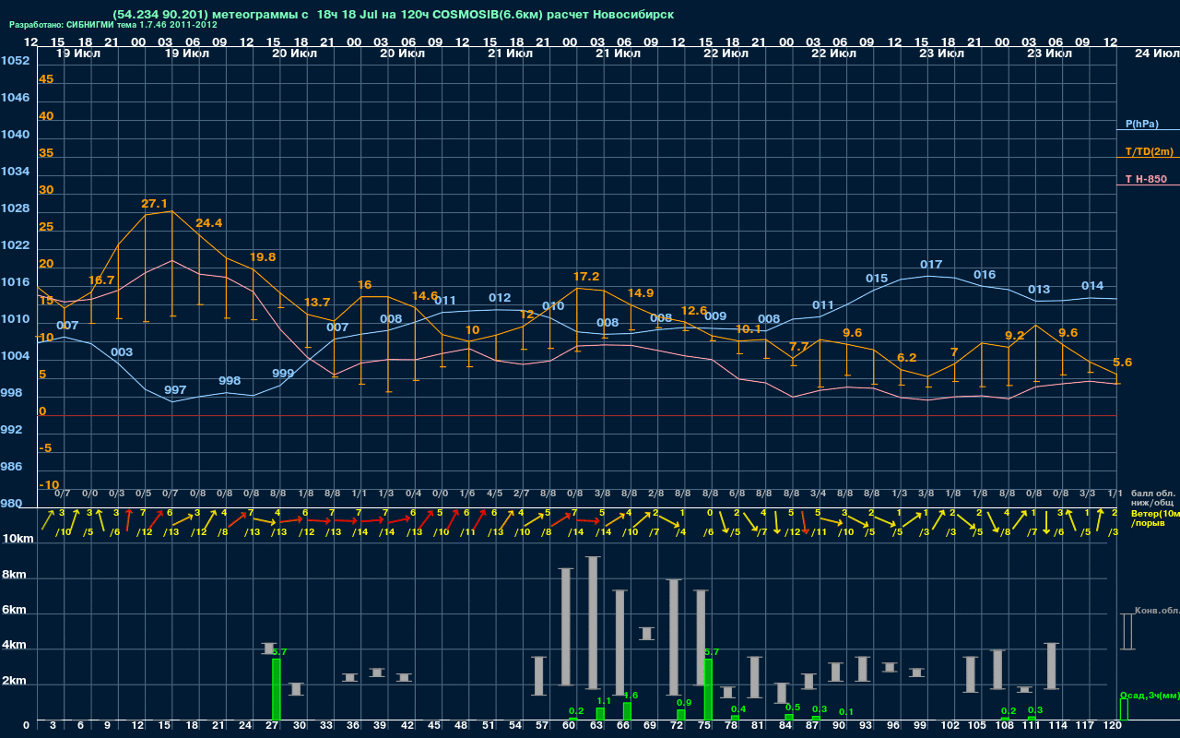The width and height of the screenshot is (1180, 738).
Task: Select the 10.1 temperature label
Action: (749, 329)
